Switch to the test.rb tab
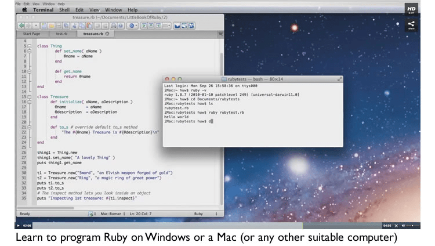 click(61, 34)
